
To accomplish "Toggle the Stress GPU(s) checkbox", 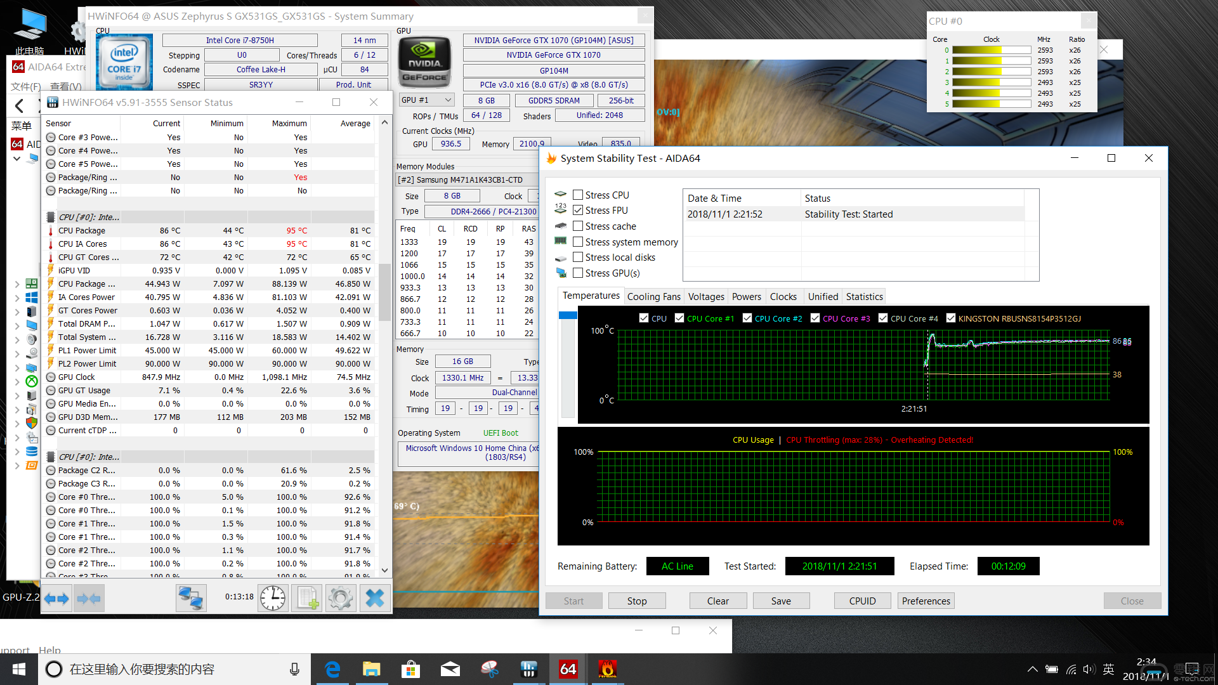I will (578, 273).
